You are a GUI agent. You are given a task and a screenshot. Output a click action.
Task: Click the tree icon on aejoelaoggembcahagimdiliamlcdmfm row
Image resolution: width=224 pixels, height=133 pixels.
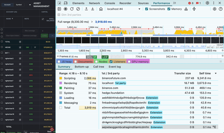(x=214, y=127)
